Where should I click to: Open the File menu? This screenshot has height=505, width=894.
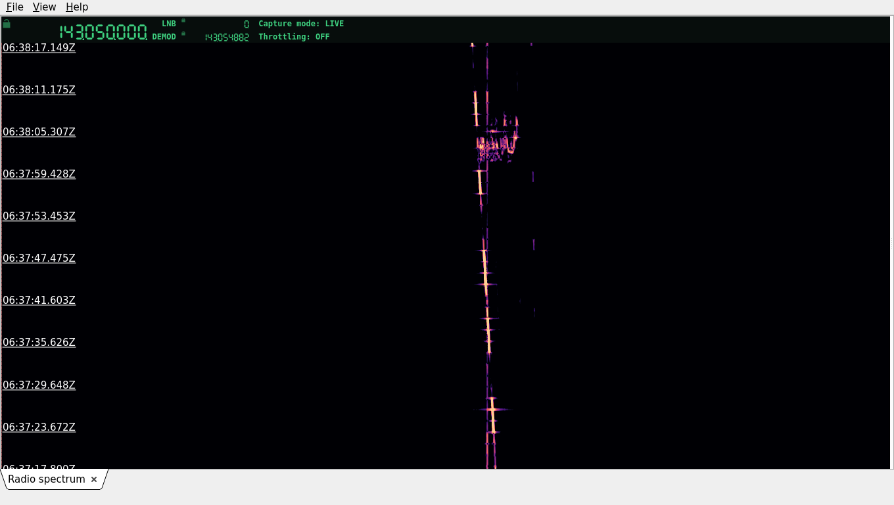coord(14,7)
